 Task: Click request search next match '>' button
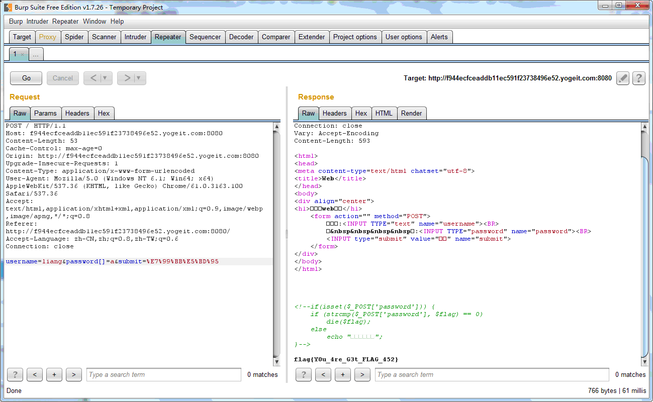coord(74,374)
